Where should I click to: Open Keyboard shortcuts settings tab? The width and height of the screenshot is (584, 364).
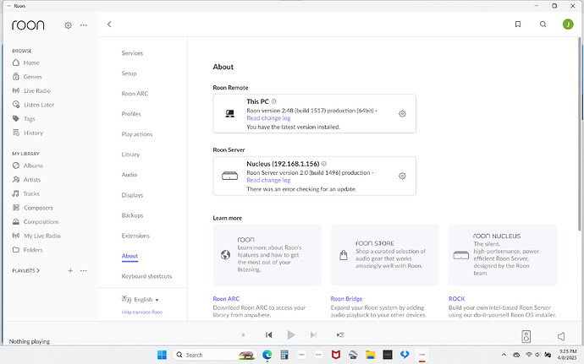[x=146, y=276]
